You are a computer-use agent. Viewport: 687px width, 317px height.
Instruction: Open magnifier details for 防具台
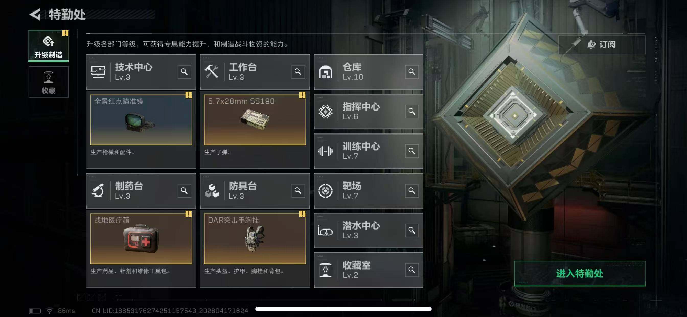(x=298, y=191)
